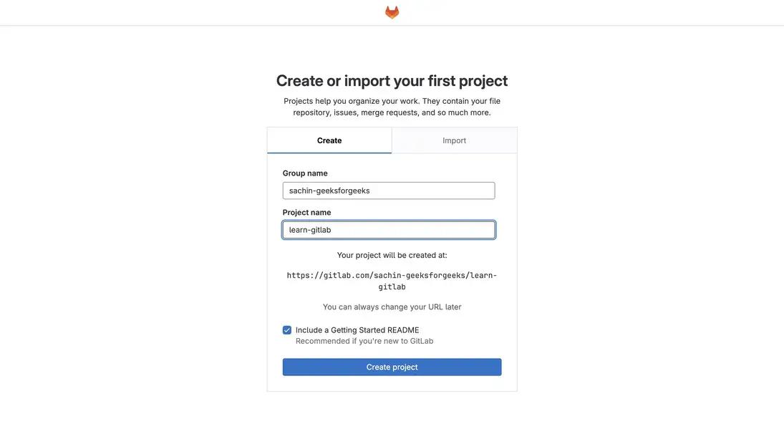The width and height of the screenshot is (784, 424).
Task: Click the projects description paragraph
Action: tap(392, 107)
